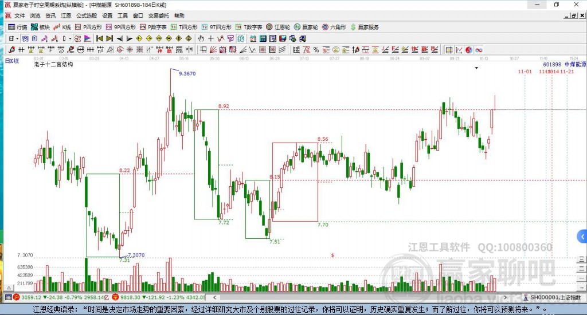Select the hand pan tool icon

click(x=201, y=38)
